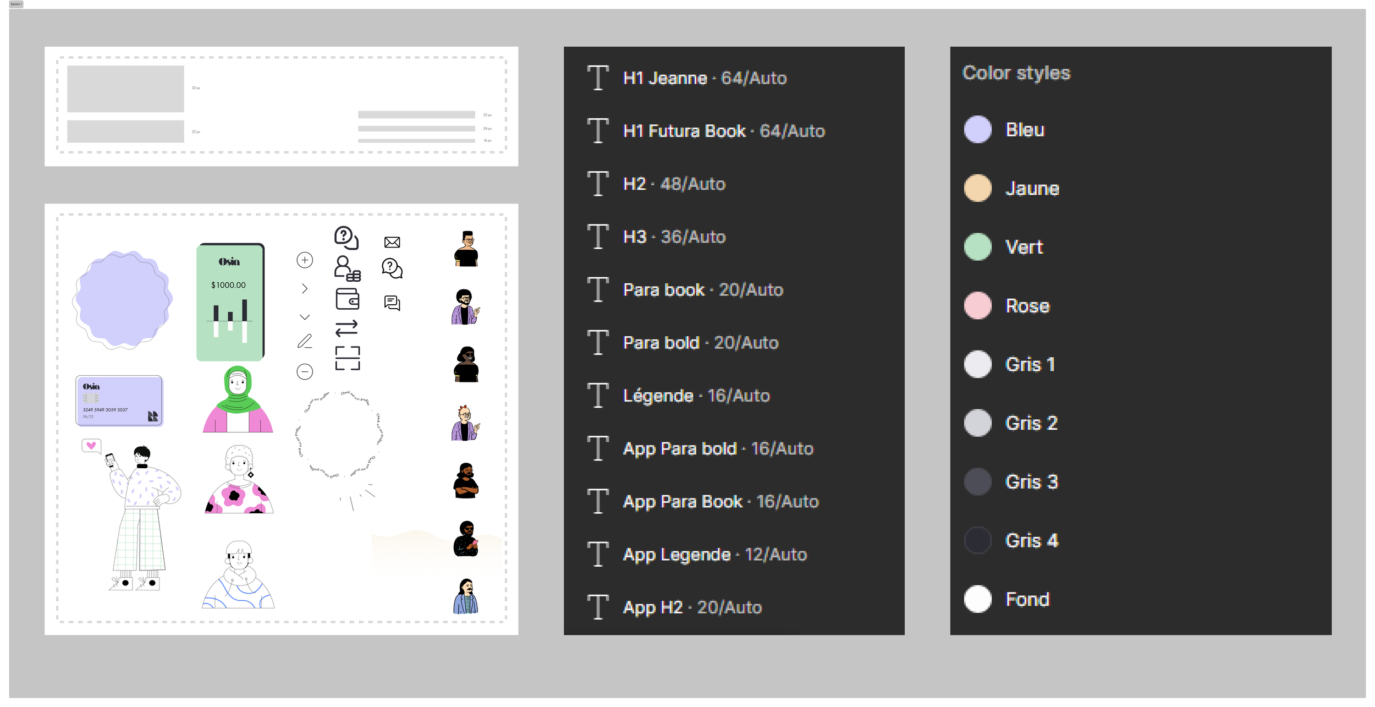Viewport: 1375px width, 707px height.
Task: Select the lilac Osia credit card
Action: click(x=119, y=401)
